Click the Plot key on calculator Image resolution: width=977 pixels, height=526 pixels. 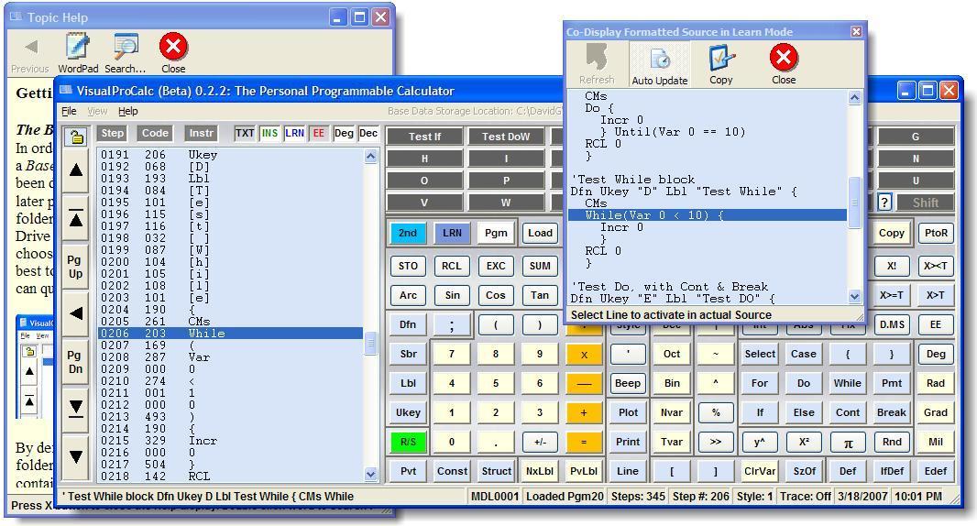point(628,412)
